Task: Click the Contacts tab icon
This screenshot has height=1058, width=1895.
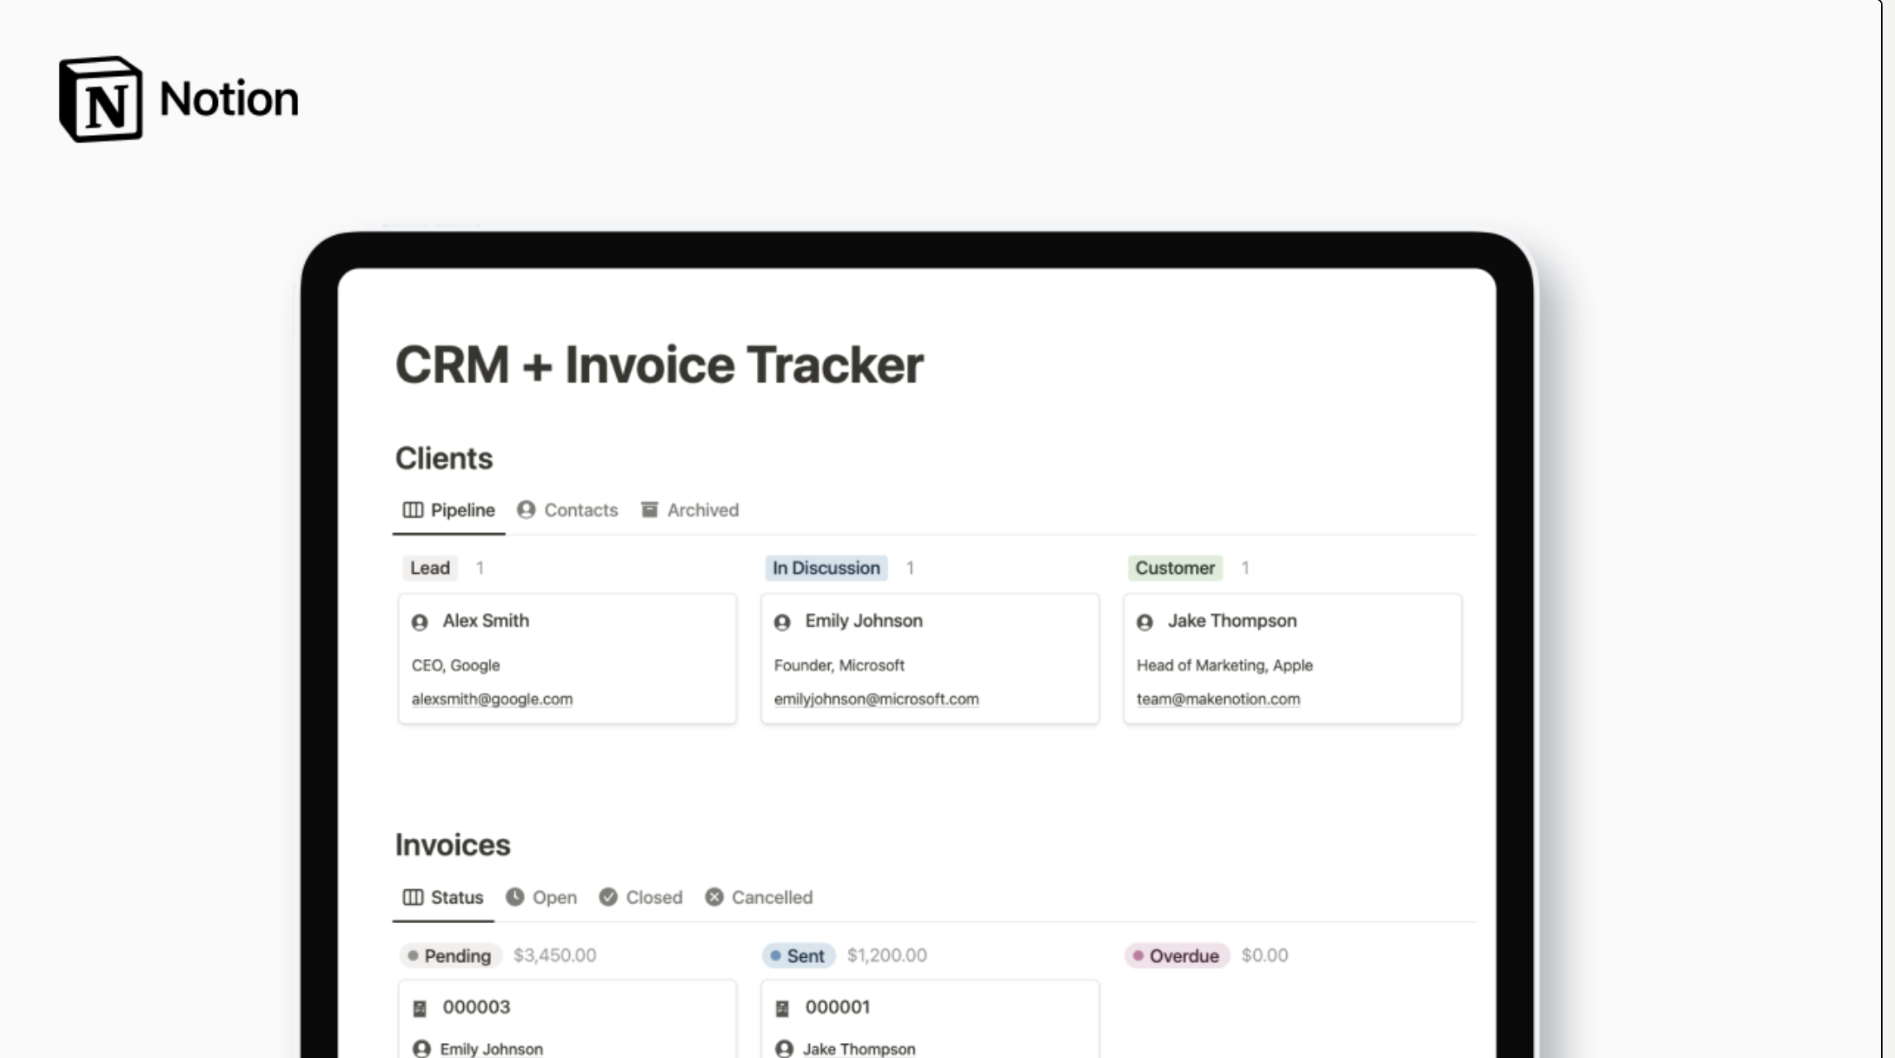Action: point(527,509)
